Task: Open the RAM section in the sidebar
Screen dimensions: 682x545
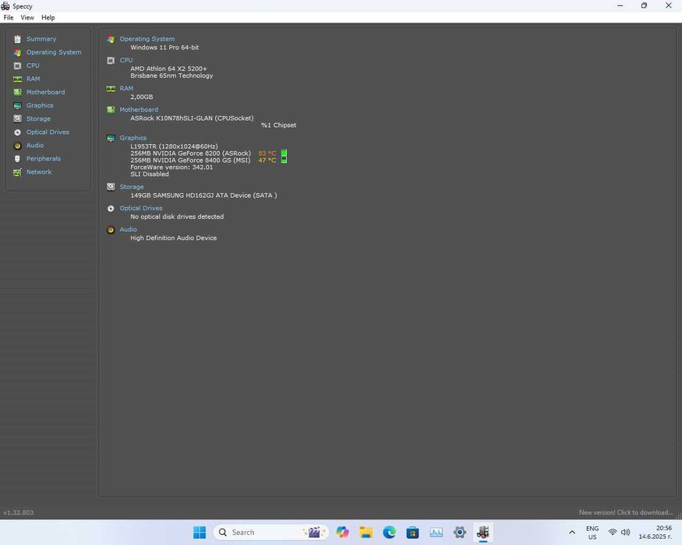Action: pos(33,79)
